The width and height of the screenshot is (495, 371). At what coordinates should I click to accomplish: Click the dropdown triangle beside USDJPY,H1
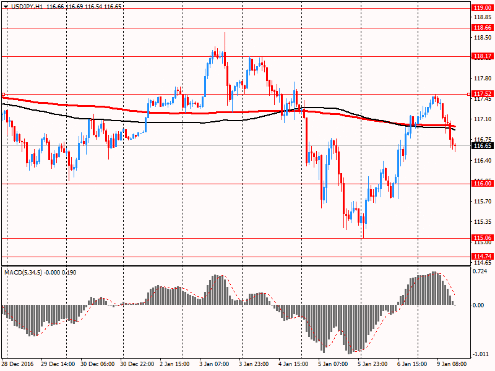coord(6,6)
